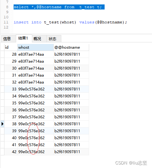The width and height of the screenshot is (152, 168).
Task: Select id cell 37
Action: [11, 117]
